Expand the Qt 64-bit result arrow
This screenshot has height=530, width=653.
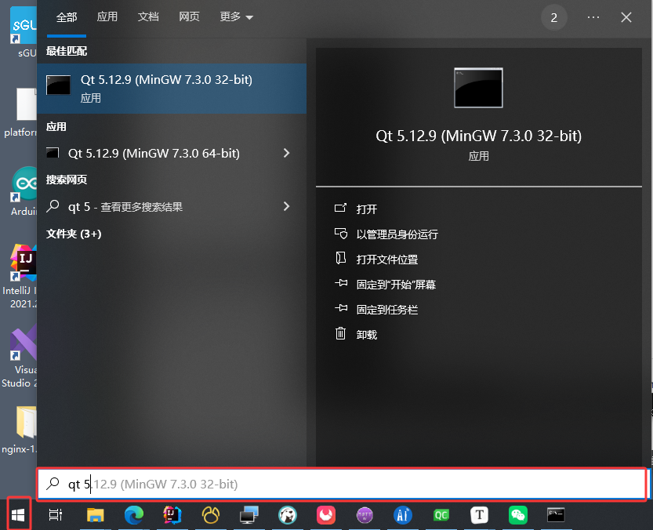(x=287, y=153)
